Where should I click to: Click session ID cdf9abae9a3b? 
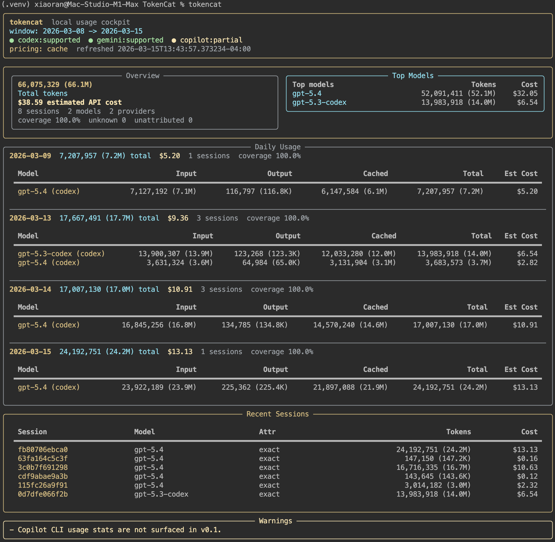pyautogui.click(x=43, y=476)
